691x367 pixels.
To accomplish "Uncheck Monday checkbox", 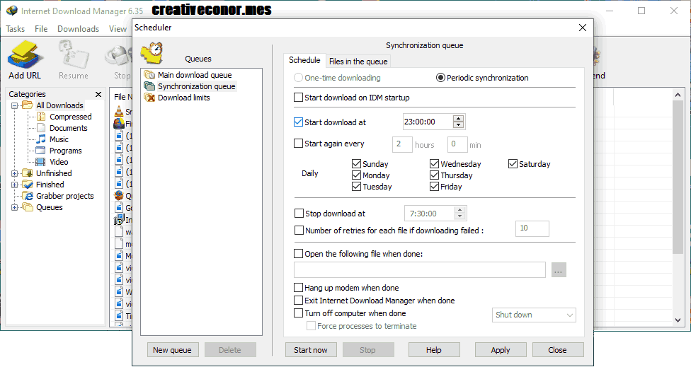I will coord(357,175).
